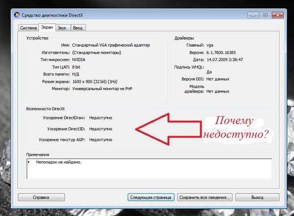Click the 'Ускорение текстур AGP:' label
This screenshot has height=216, width=294.
tap(62, 140)
